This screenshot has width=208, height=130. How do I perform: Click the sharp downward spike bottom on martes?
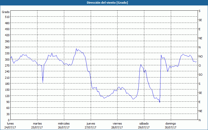(x=43, y=83)
